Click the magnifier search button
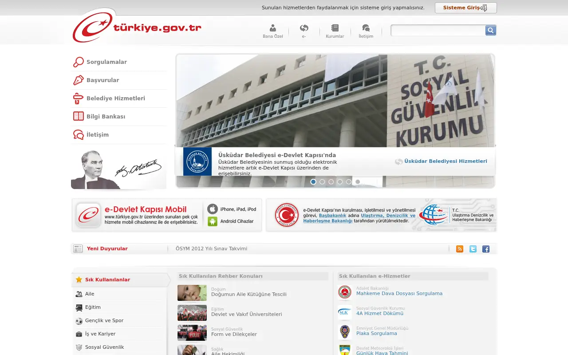 point(491,30)
